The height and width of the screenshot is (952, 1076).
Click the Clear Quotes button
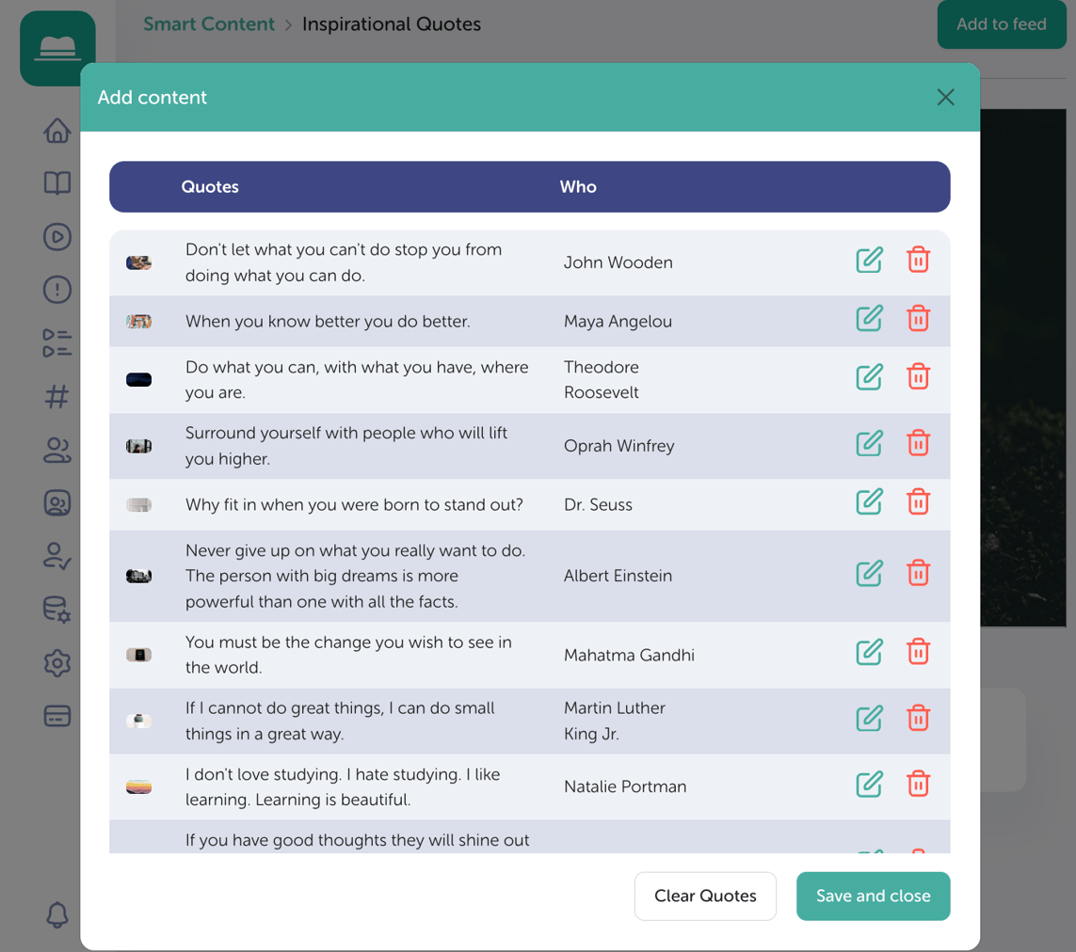(x=705, y=896)
